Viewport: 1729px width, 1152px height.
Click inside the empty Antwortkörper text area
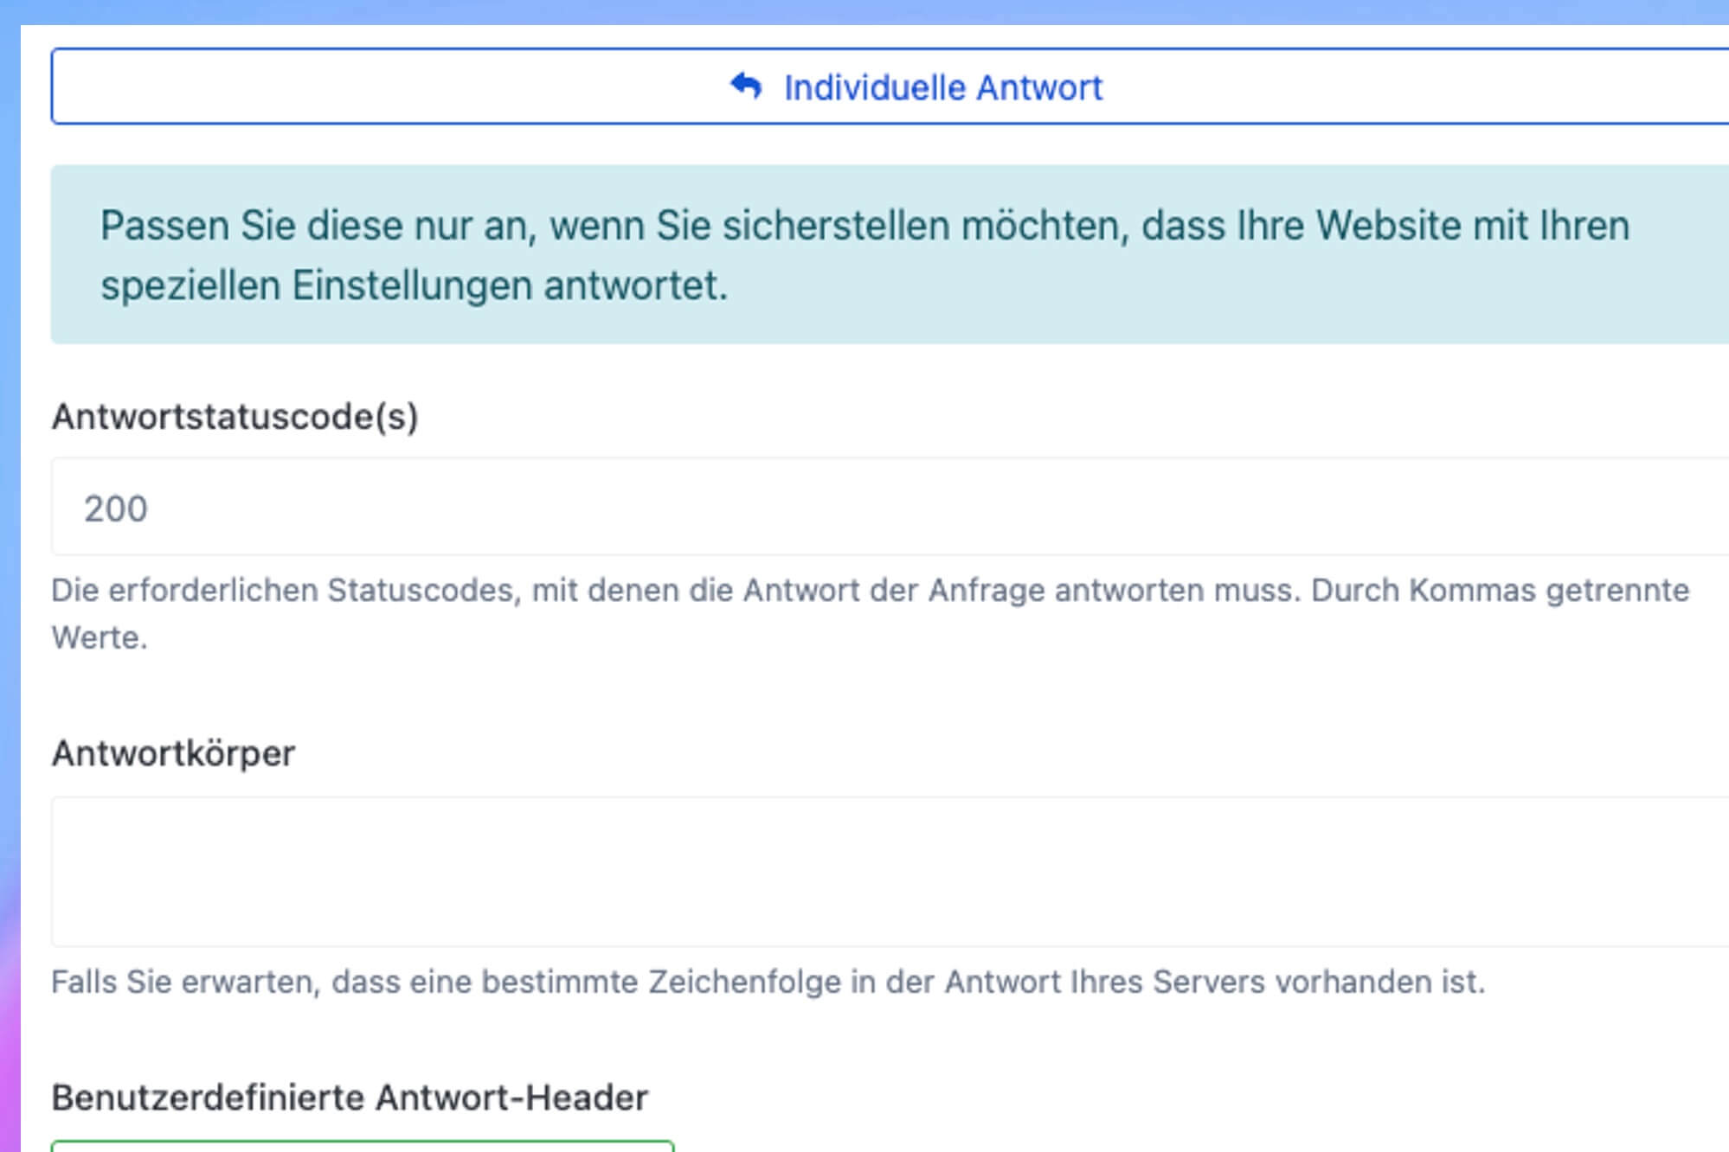click(865, 871)
